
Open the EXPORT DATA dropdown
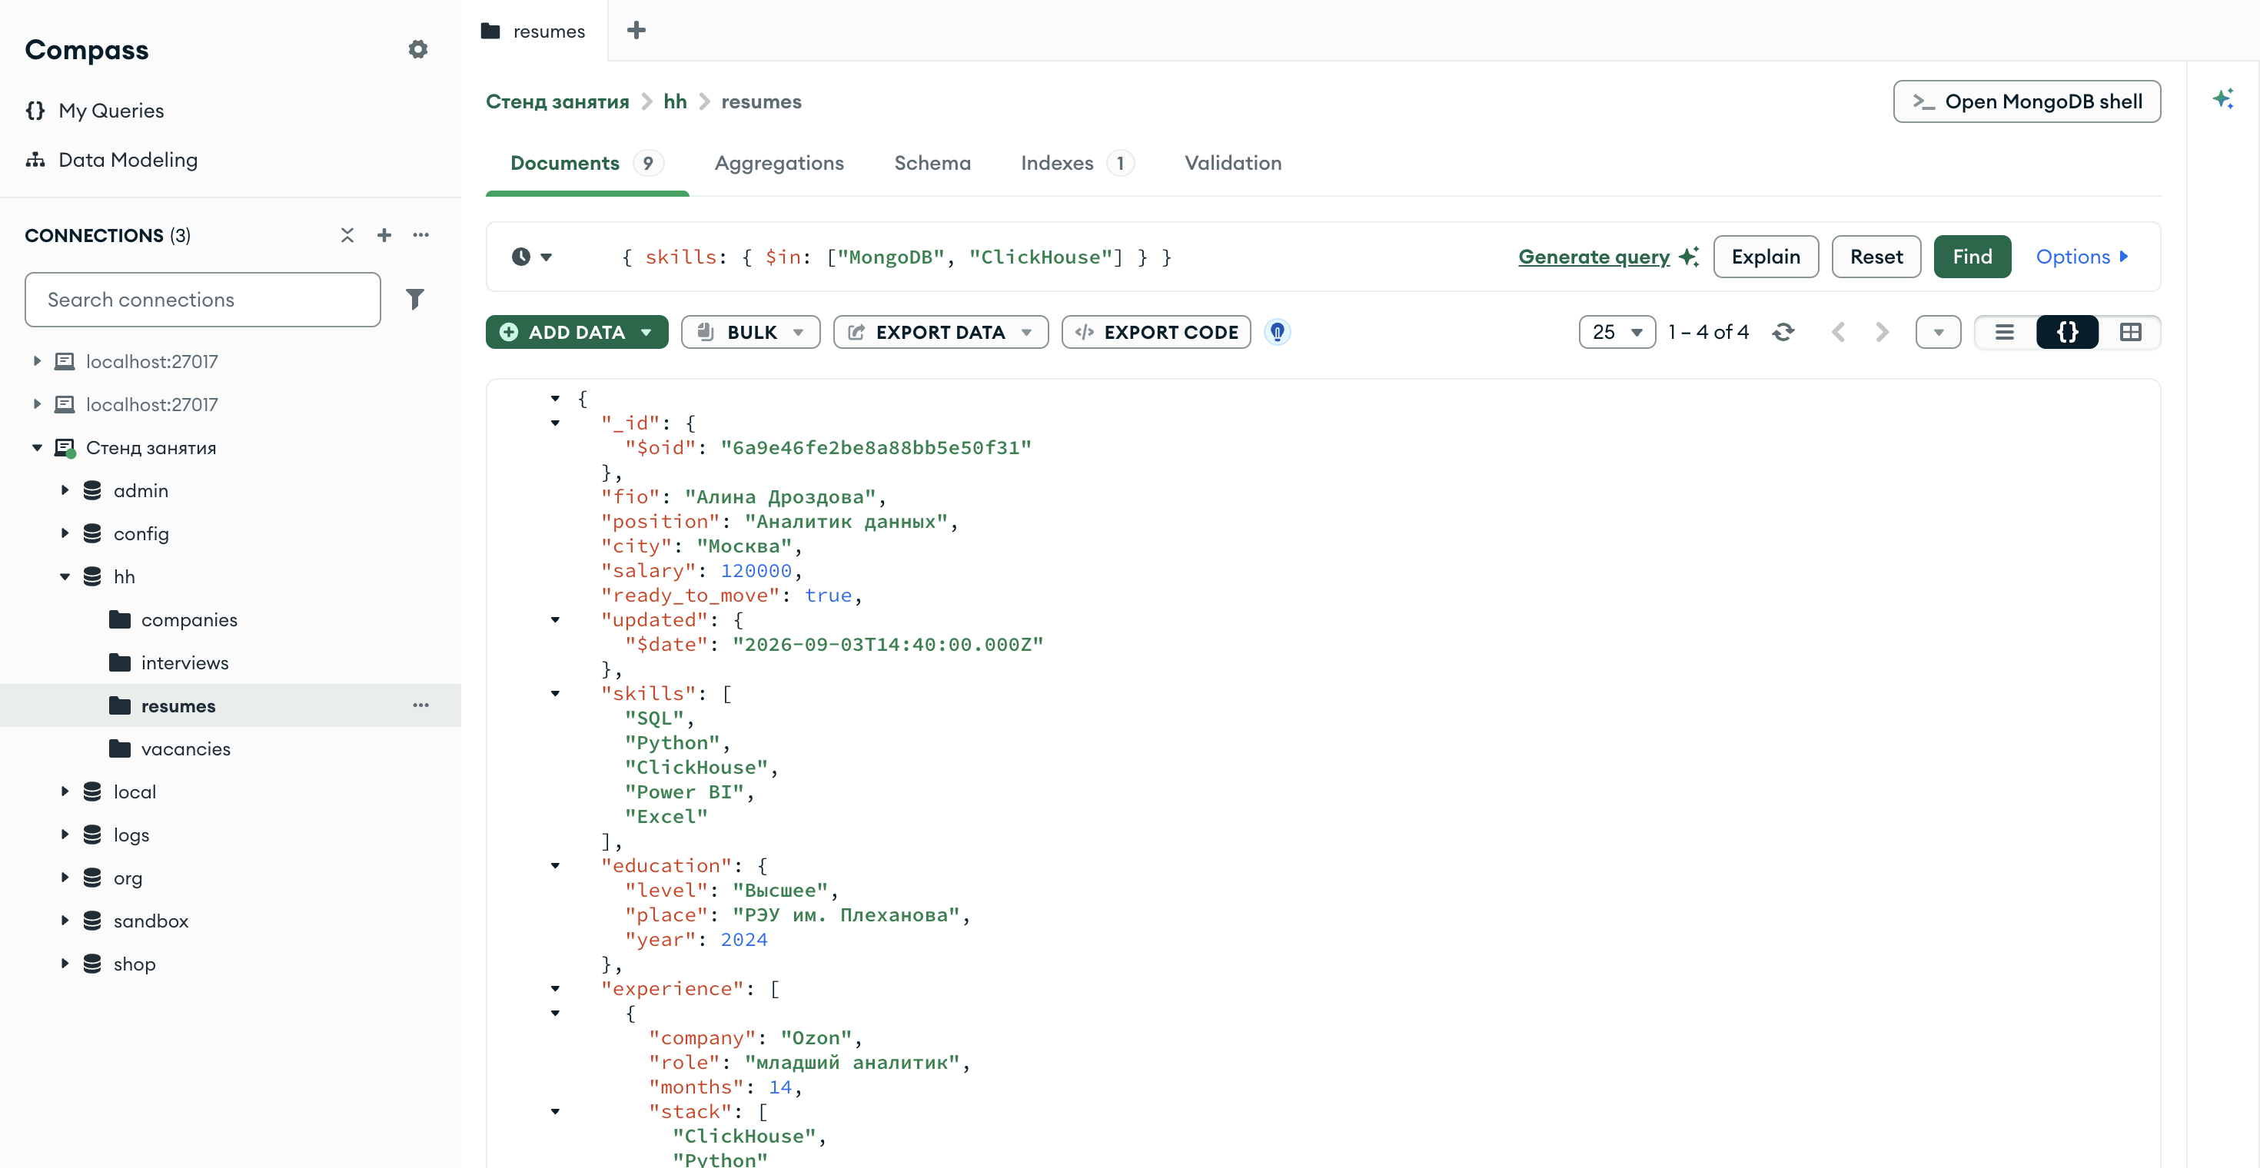click(x=940, y=332)
